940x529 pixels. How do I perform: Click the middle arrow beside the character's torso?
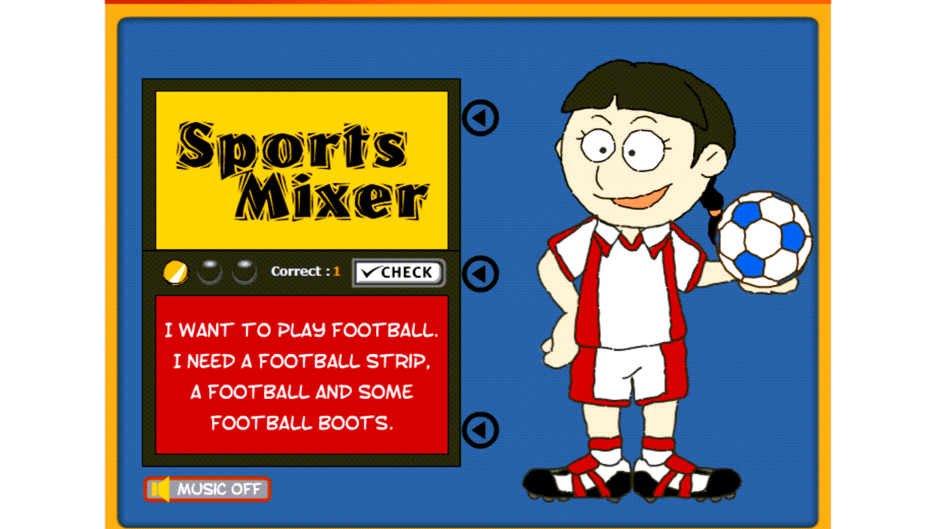[481, 274]
